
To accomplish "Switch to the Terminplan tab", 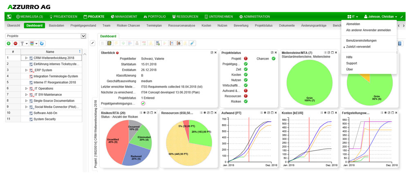I will click(154, 25).
